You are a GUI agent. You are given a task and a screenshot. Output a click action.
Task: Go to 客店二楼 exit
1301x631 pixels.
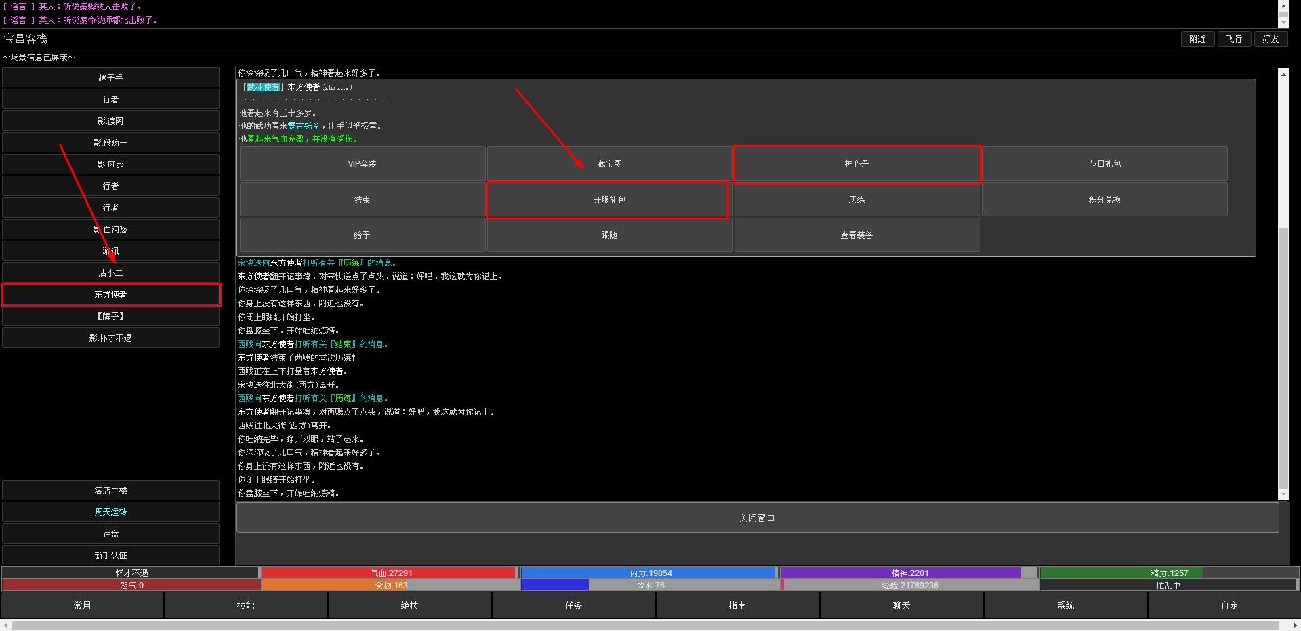[110, 491]
